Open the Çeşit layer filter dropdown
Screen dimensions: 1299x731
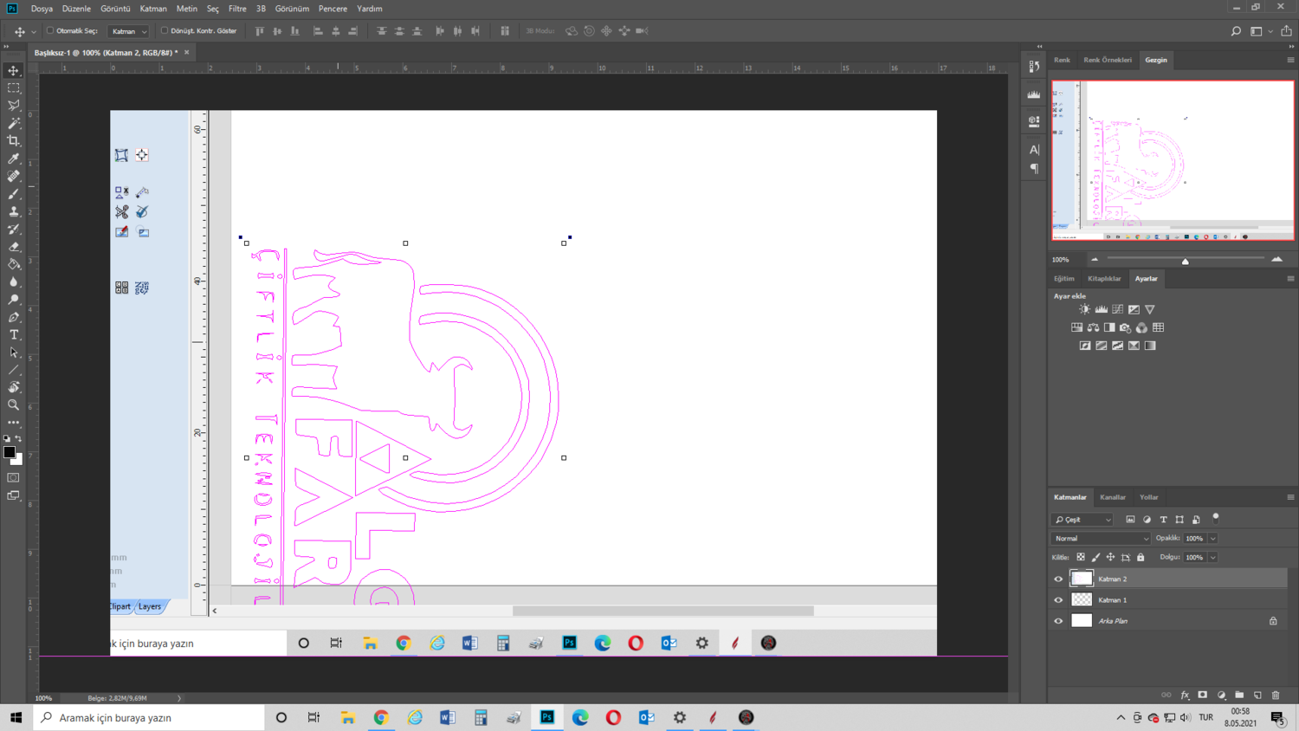pyautogui.click(x=1082, y=520)
